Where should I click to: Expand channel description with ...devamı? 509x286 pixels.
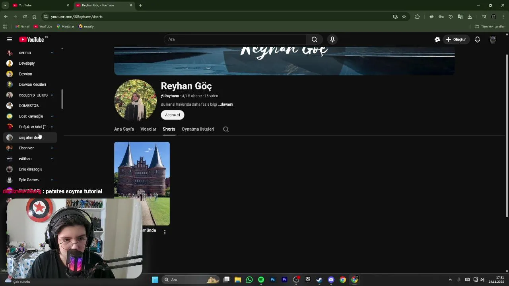pyautogui.click(x=225, y=104)
